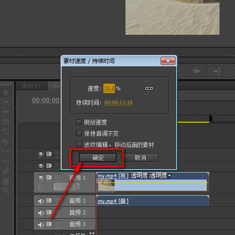Click the 视频 1 track label
The image size is (235, 235).
78,178
